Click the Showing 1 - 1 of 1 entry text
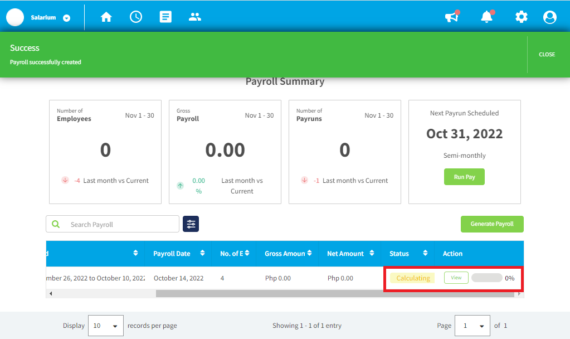The height and width of the screenshot is (339, 570). point(307,326)
